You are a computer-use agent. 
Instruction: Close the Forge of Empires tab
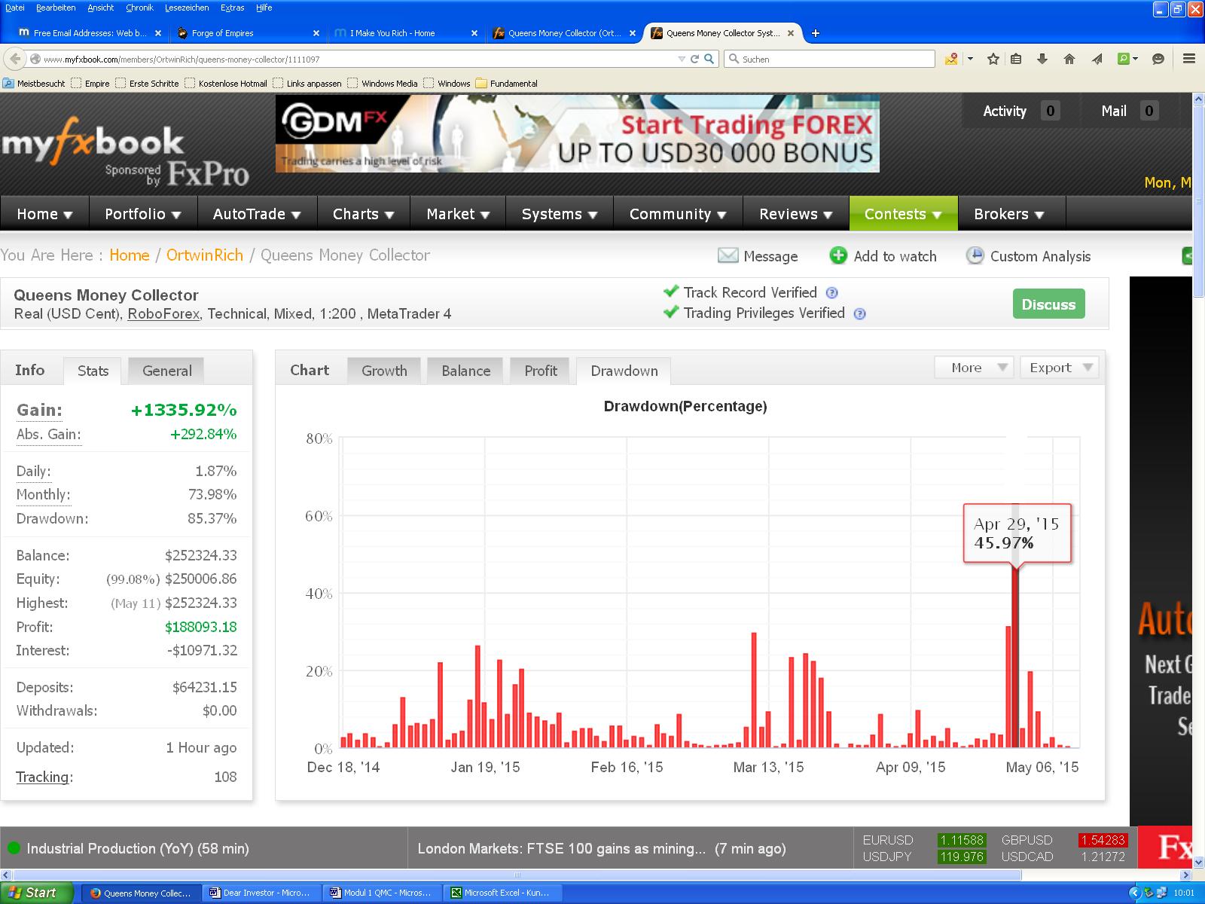tap(316, 33)
